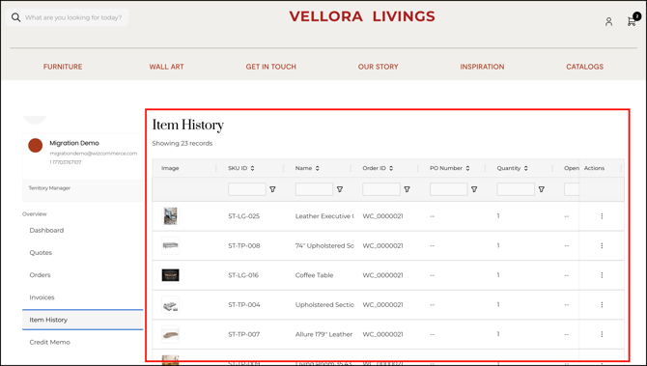Viewport: 647px width, 366px height.
Task: Open the CATALOGS menu item
Action: (584, 67)
